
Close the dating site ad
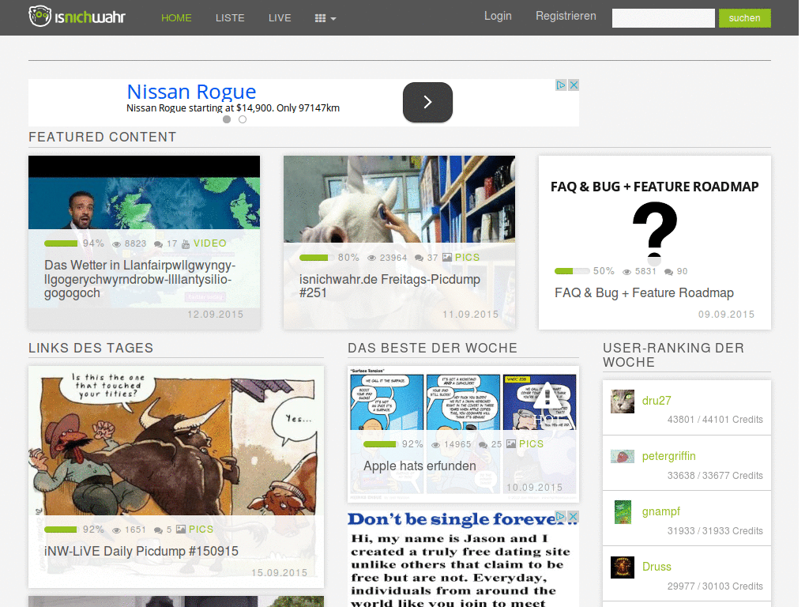tap(573, 517)
